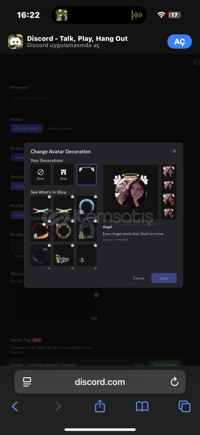Click the Reset link in unsaved changes bar
Viewport: 200px width, 435px height.
[x=139, y=365]
